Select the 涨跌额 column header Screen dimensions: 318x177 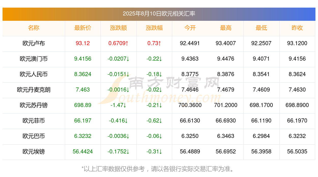point(119,28)
